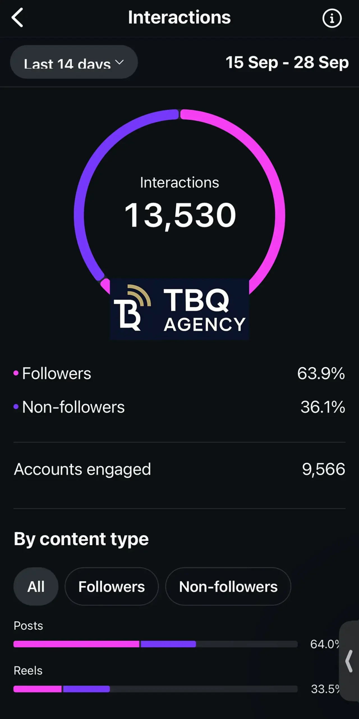Switch to the Non-followers filter chip
The image size is (359, 719).
coord(228,586)
